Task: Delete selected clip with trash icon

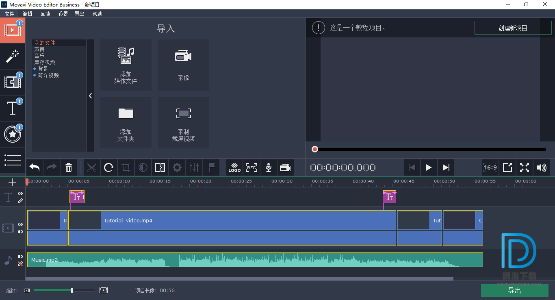Action: 69,167
